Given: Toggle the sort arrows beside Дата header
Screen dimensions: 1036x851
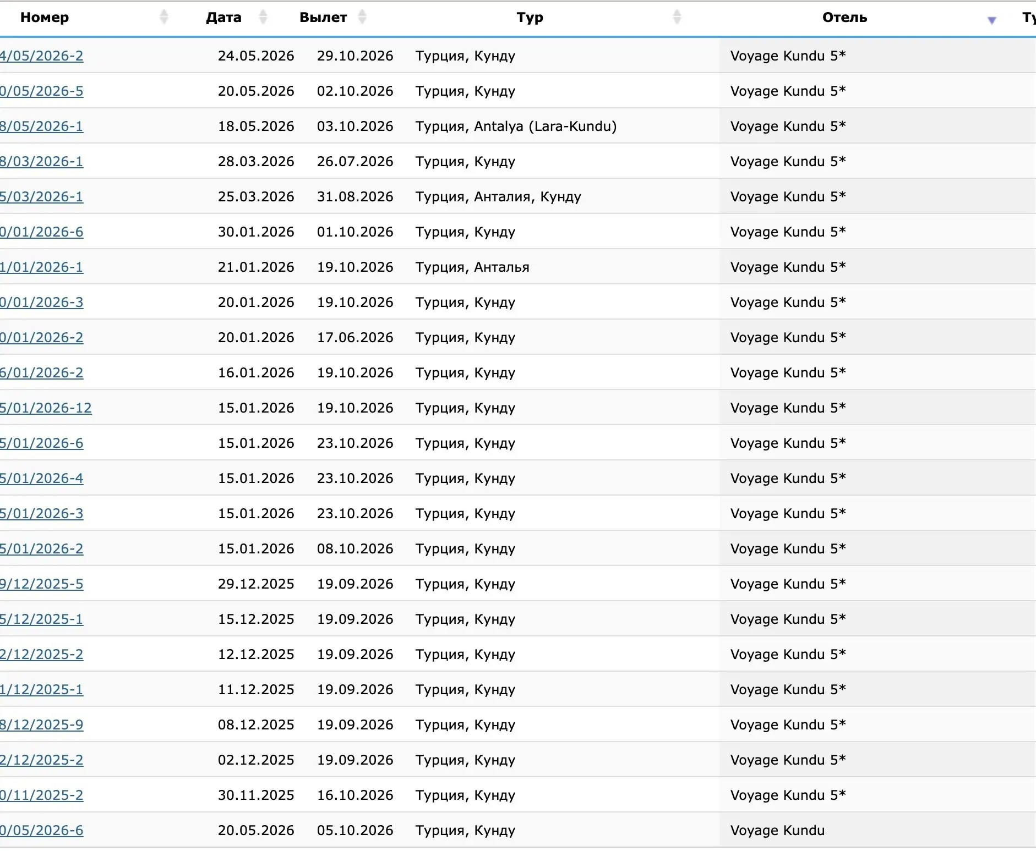Looking at the screenshot, I should click(x=263, y=17).
